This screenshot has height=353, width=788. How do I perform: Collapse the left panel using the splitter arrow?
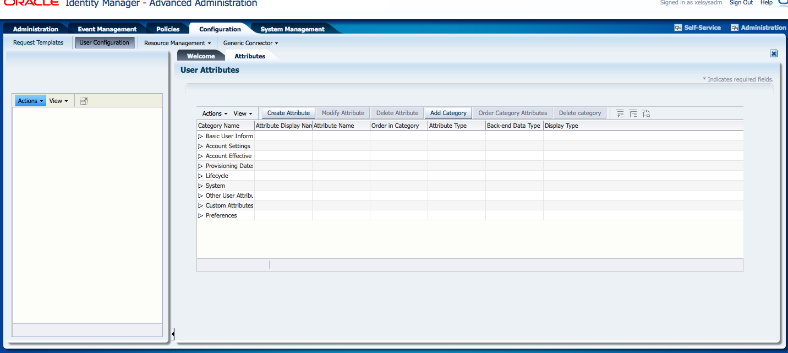[173, 333]
